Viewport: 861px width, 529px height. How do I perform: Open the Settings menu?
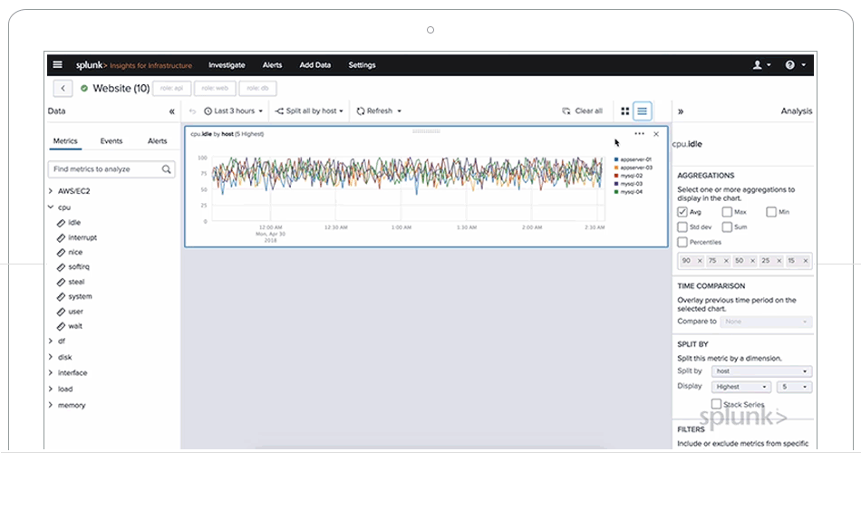(362, 64)
